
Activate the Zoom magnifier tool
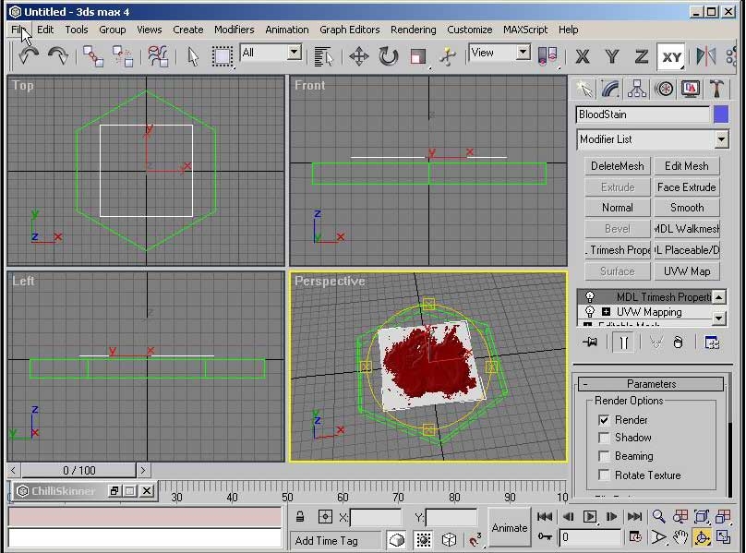[x=658, y=517]
